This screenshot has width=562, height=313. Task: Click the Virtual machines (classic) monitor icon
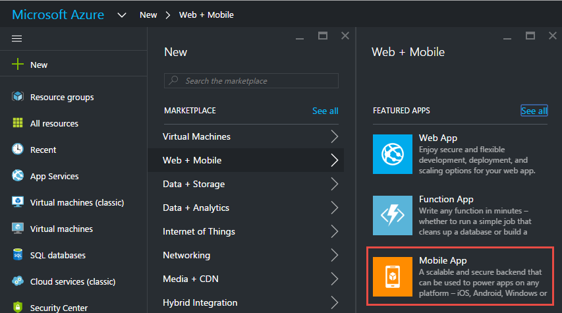pos(18,202)
